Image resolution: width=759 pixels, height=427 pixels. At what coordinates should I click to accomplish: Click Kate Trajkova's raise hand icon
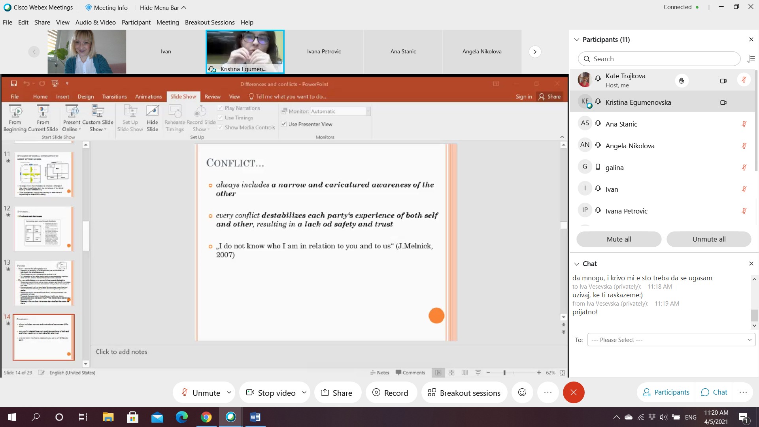pos(682,81)
